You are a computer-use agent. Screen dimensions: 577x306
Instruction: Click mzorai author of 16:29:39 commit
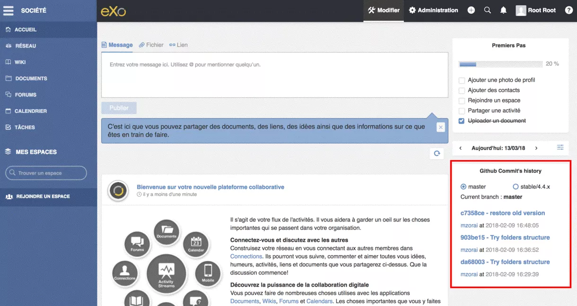click(469, 274)
